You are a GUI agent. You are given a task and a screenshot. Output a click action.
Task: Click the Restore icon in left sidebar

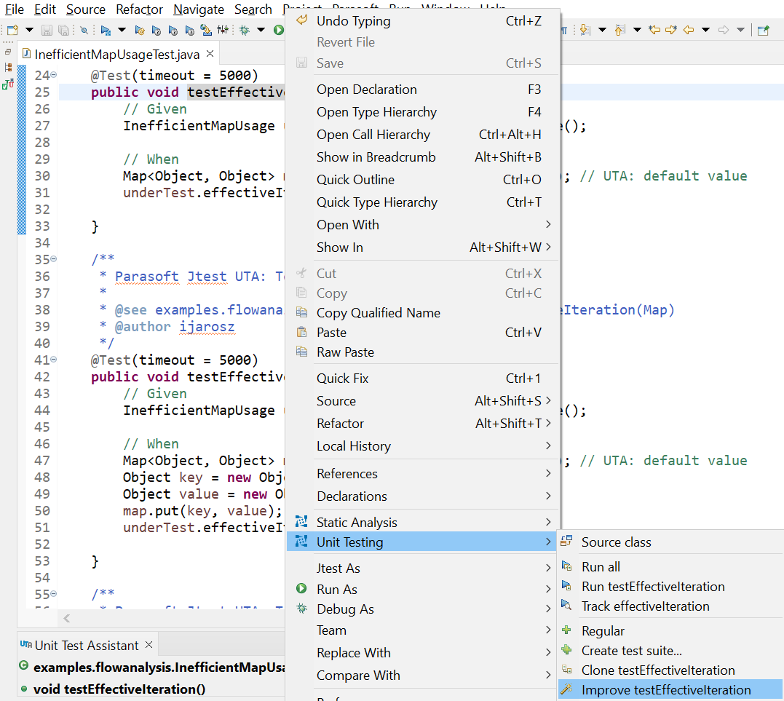[x=8, y=52]
